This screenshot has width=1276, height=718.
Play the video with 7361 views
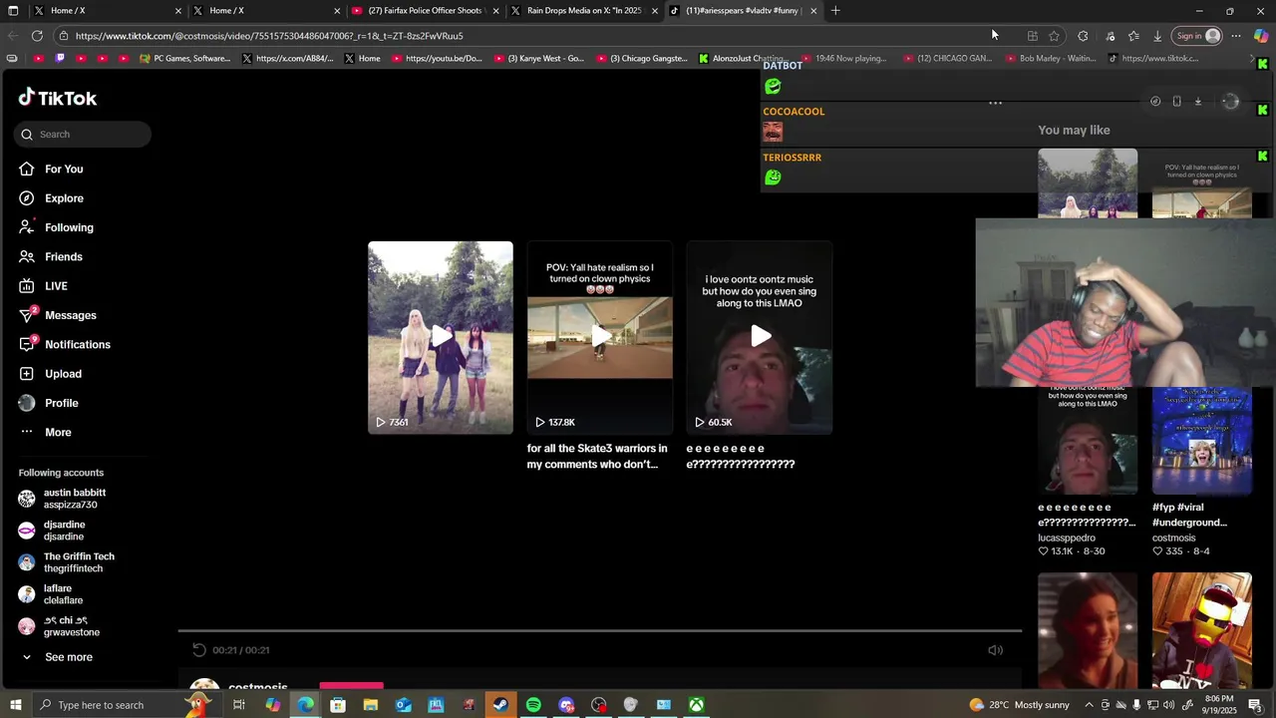[441, 337]
